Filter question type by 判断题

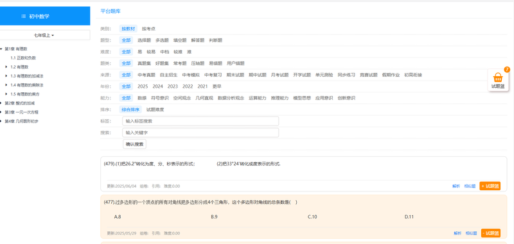pos(216,40)
